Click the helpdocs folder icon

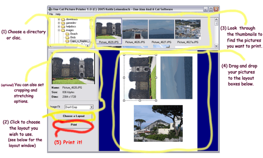coord(63,27)
